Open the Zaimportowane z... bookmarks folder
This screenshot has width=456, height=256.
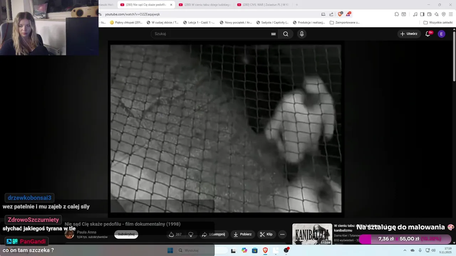click(x=344, y=22)
